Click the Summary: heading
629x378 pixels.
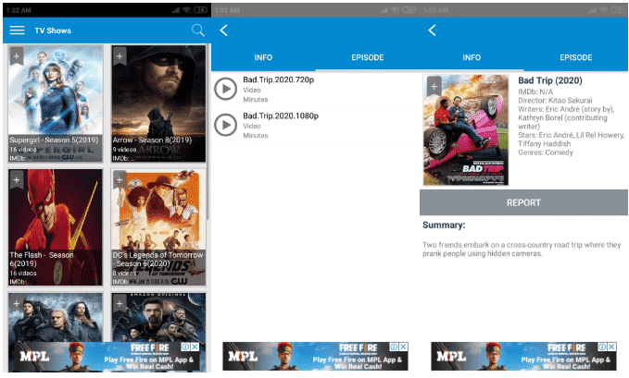pyautogui.click(x=444, y=225)
